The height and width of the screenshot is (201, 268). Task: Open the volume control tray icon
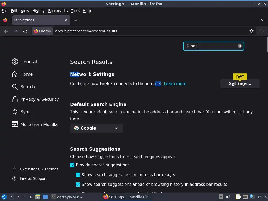pos(228,197)
